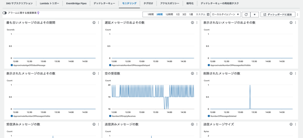This screenshot has height=138, width=303.
Task: Open デッドレターキューの再処理タスク tab
Action: coord(220,4)
